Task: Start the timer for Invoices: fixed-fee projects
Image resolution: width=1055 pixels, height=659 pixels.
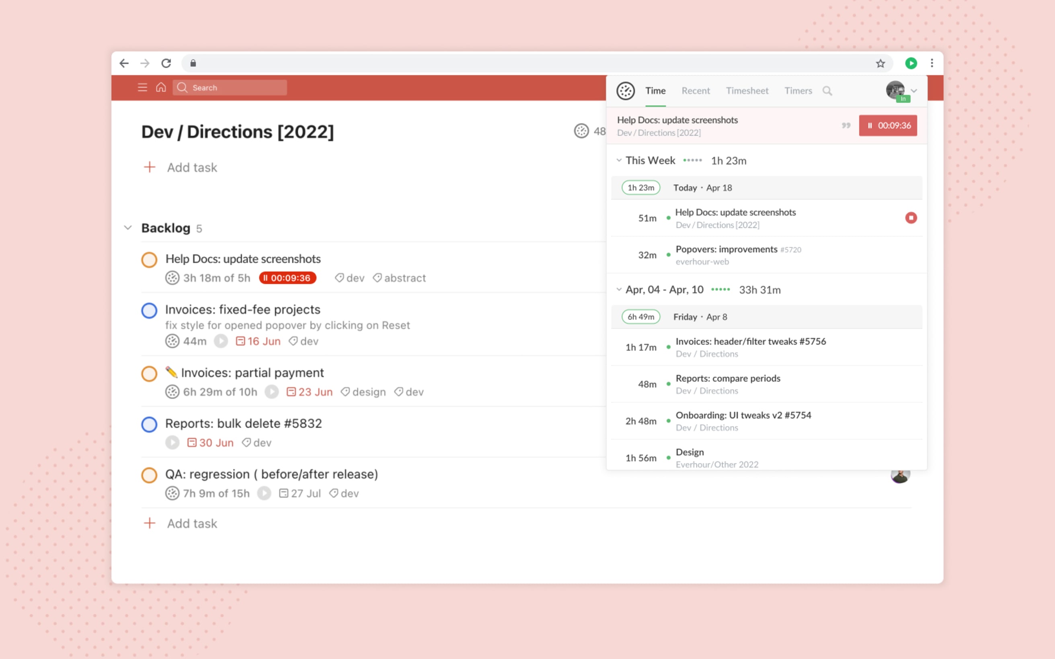Action: coord(222,341)
